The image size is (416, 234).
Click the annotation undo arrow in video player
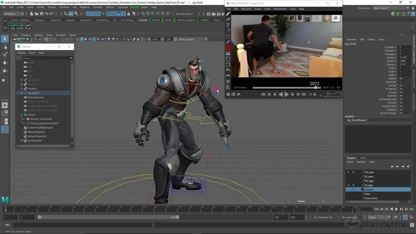tap(228, 70)
